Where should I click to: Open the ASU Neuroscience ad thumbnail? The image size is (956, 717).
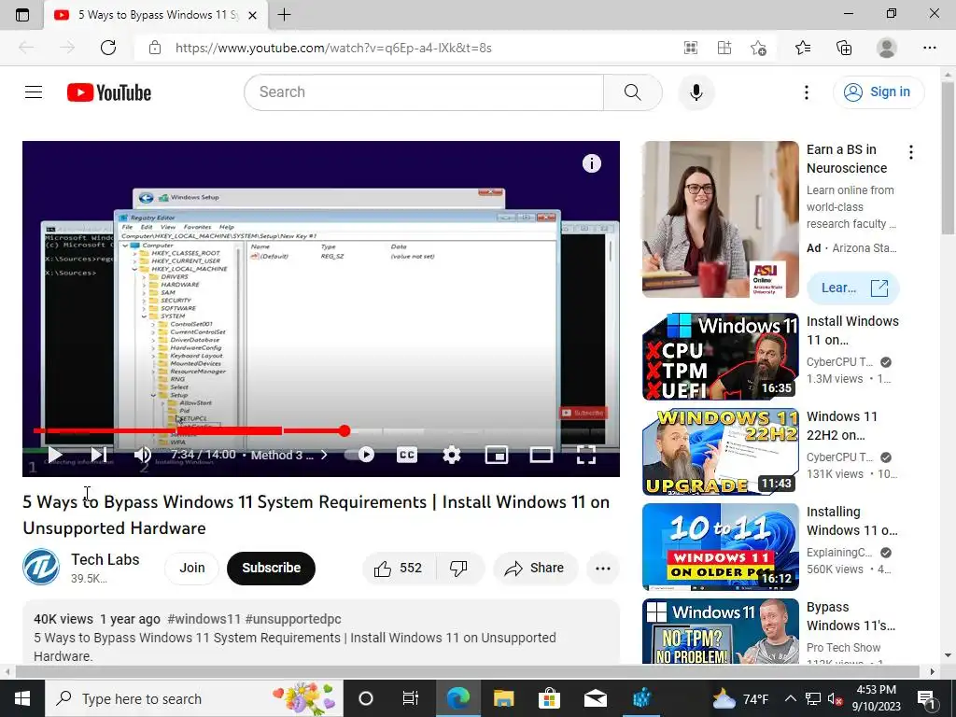click(x=720, y=219)
